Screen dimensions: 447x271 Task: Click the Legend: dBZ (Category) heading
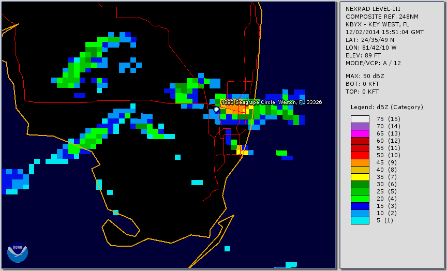click(387, 107)
